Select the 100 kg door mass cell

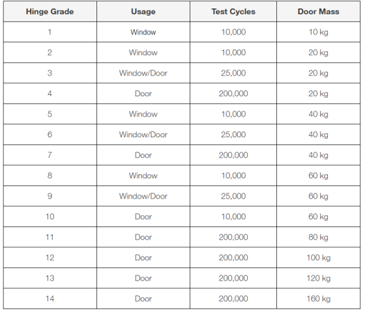[x=319, y=258]
